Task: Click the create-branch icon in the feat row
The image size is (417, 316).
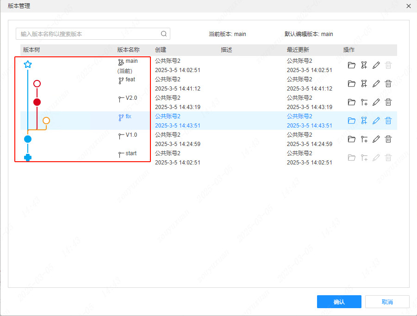Action: point(364,84)
